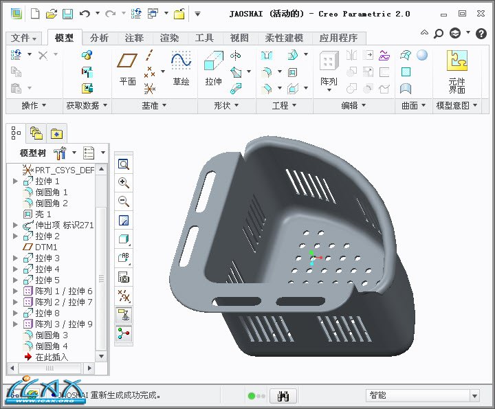Toggle annotation display icon
This screenshot has height=409, width=495.
[x=124, y=315]
